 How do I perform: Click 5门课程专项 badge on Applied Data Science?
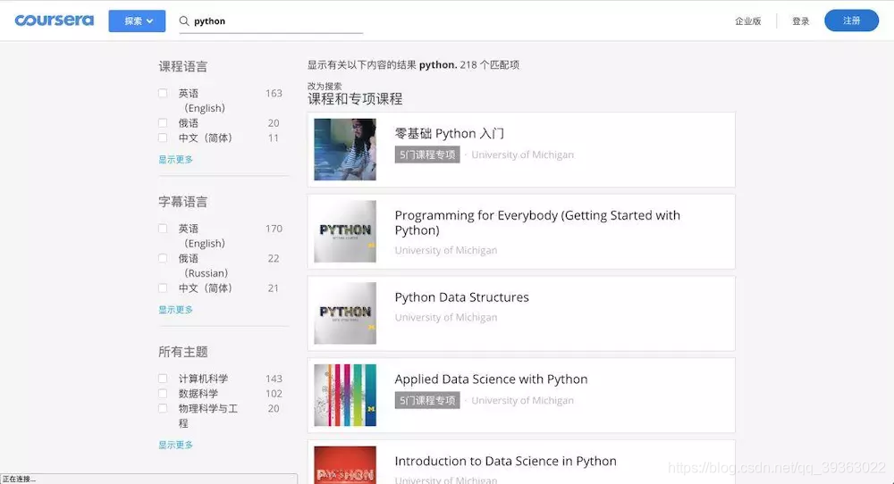427,400
